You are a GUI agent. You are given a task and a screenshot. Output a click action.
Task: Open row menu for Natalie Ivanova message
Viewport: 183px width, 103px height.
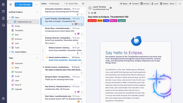81,67
